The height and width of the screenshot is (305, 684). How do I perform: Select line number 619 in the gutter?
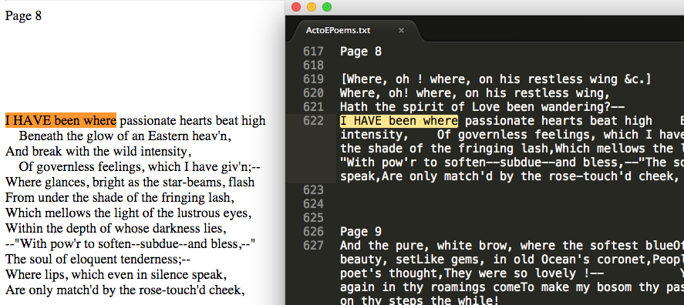point(313,79)
